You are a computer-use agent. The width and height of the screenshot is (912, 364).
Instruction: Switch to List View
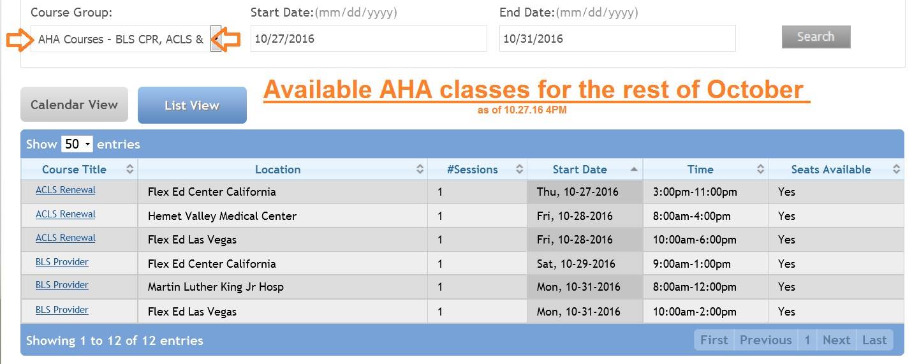(x=192, y=105)
